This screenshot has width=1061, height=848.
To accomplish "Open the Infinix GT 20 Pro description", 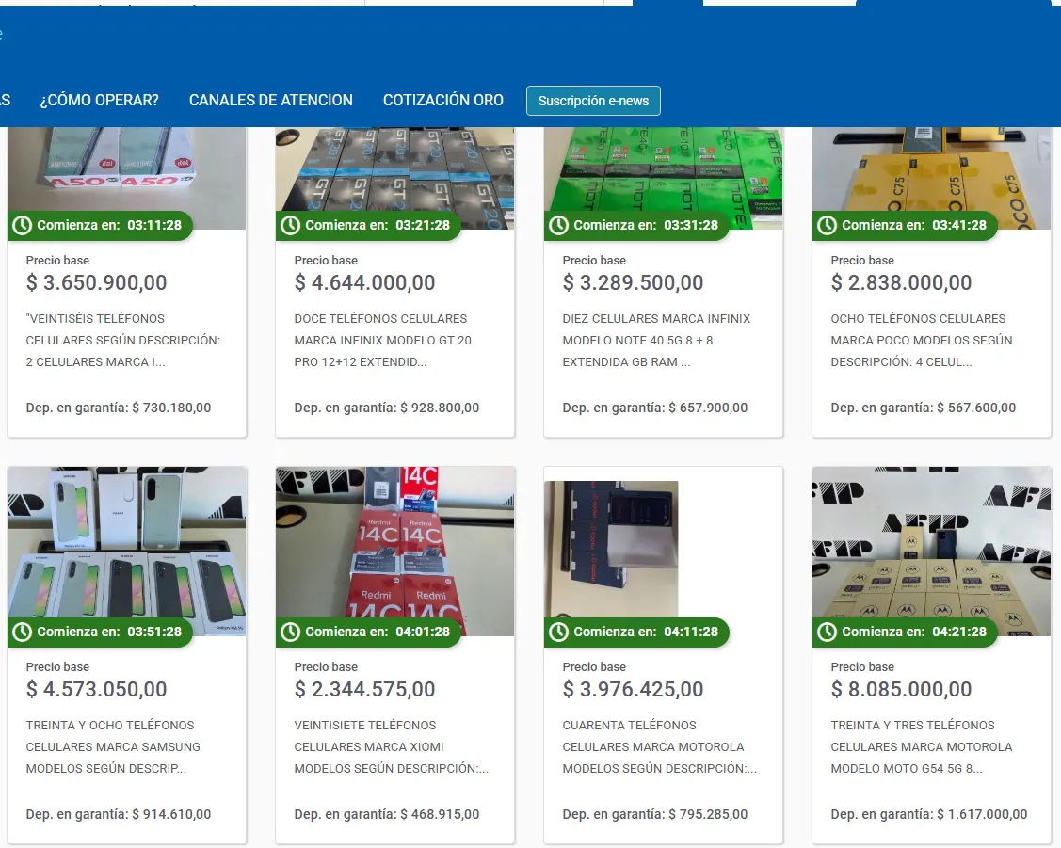I will click(382, 340).
